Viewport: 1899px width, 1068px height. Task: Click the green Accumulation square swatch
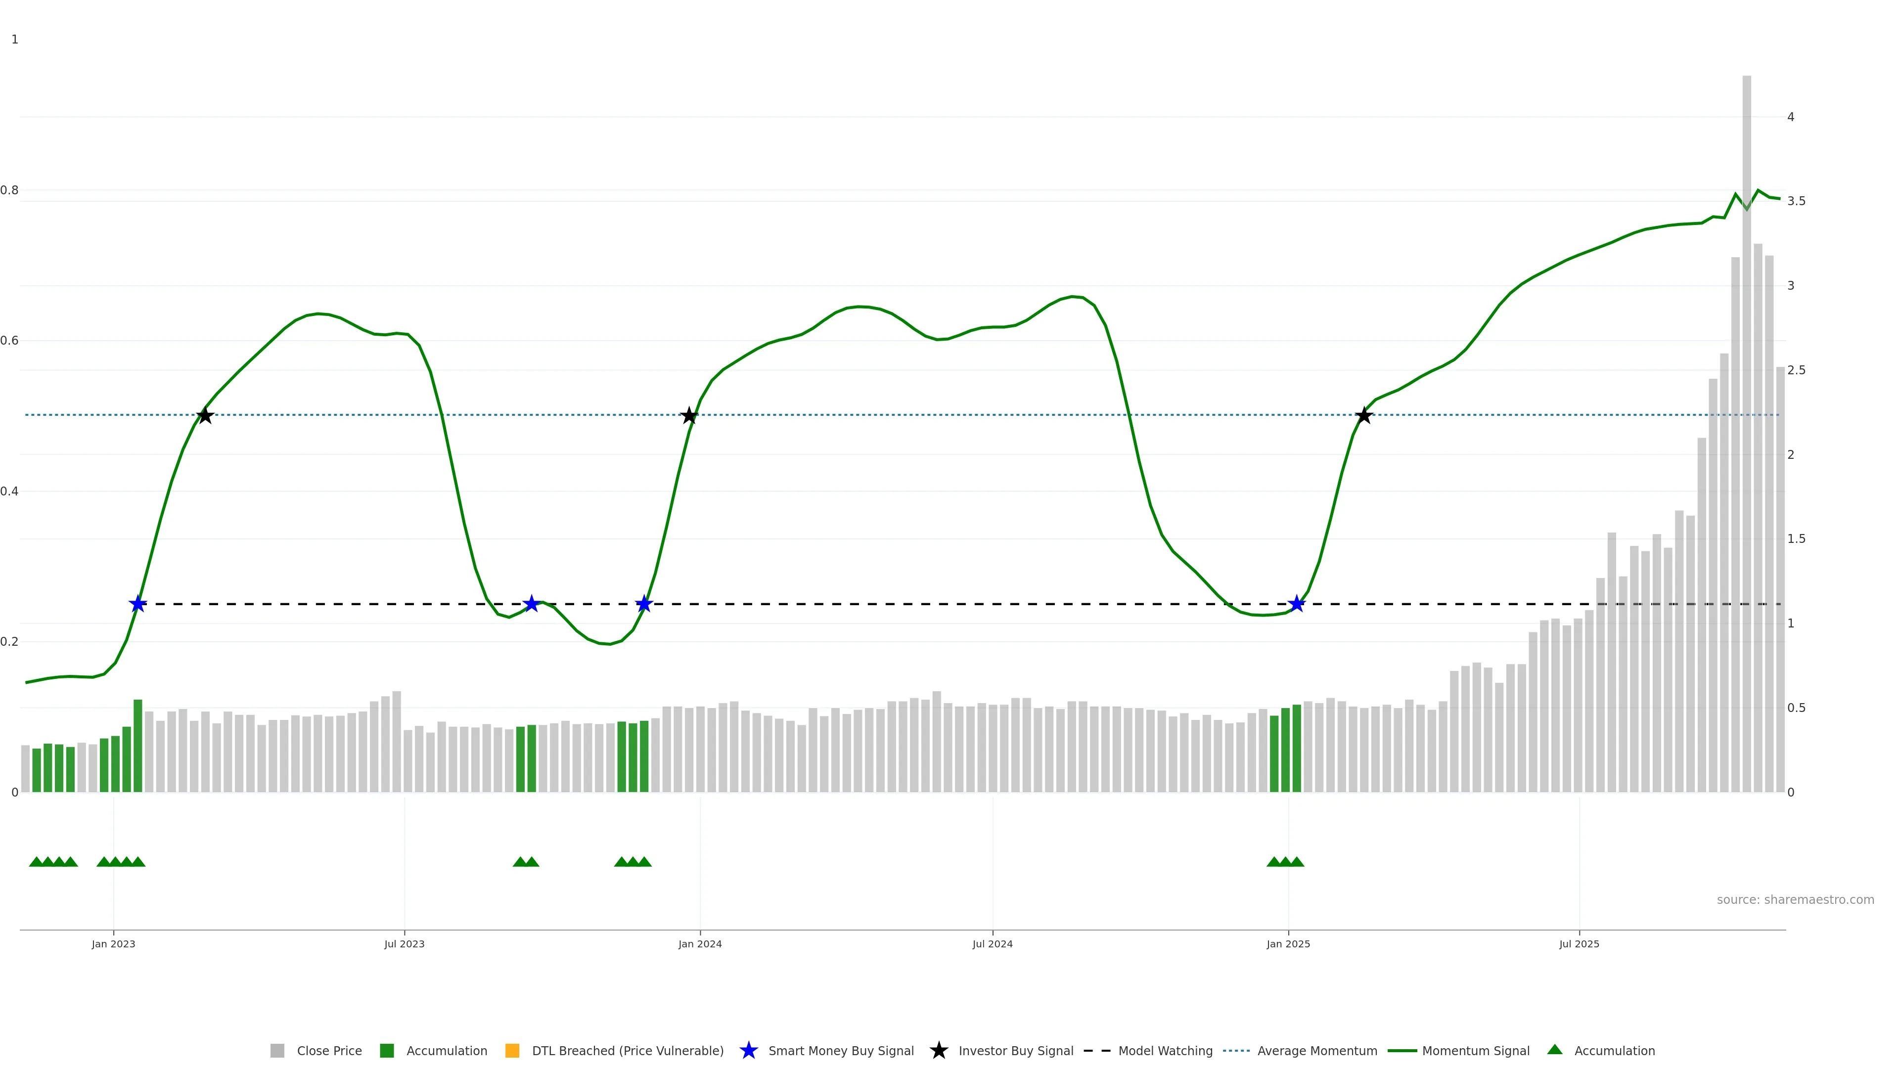(386, 1051)
